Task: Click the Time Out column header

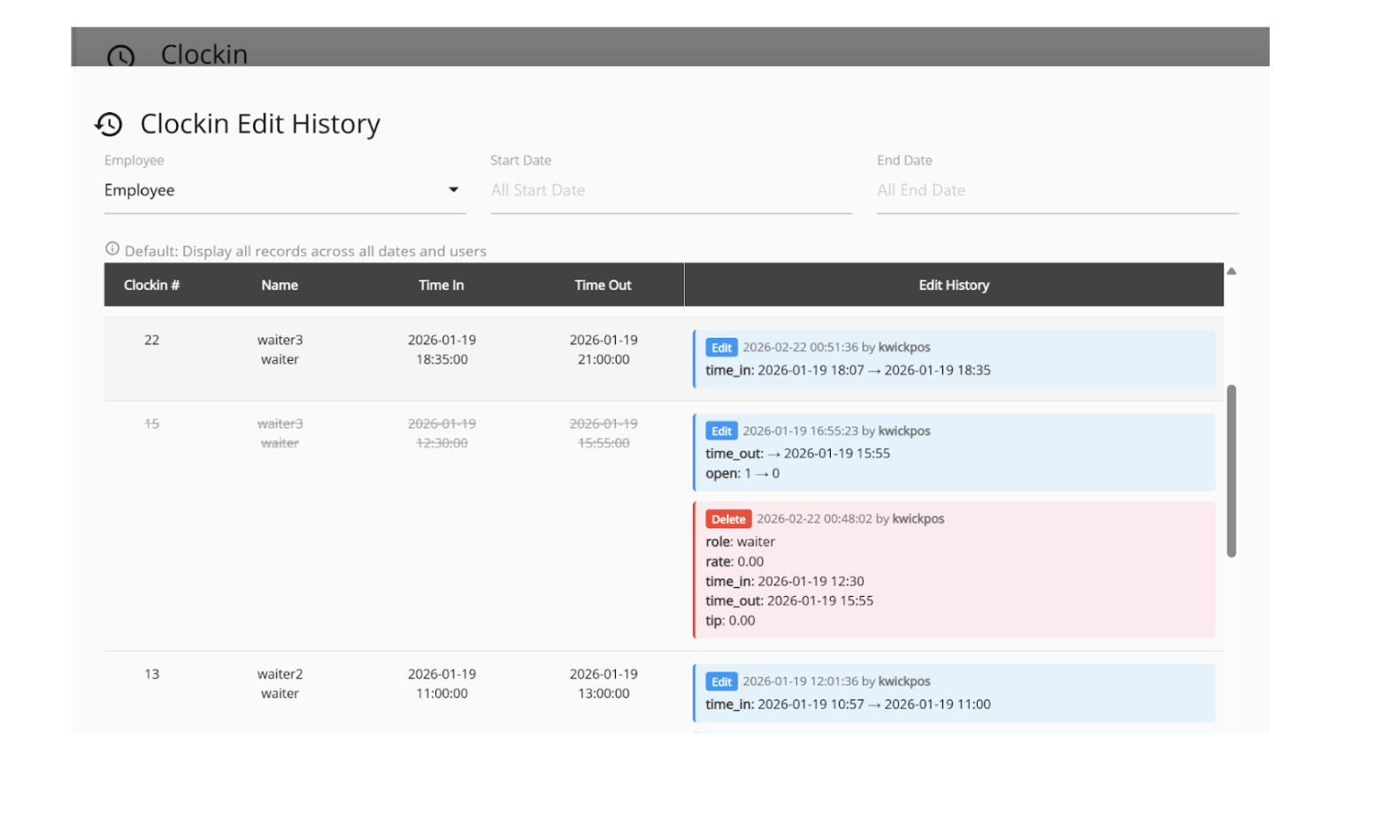Action: point(603,285)
